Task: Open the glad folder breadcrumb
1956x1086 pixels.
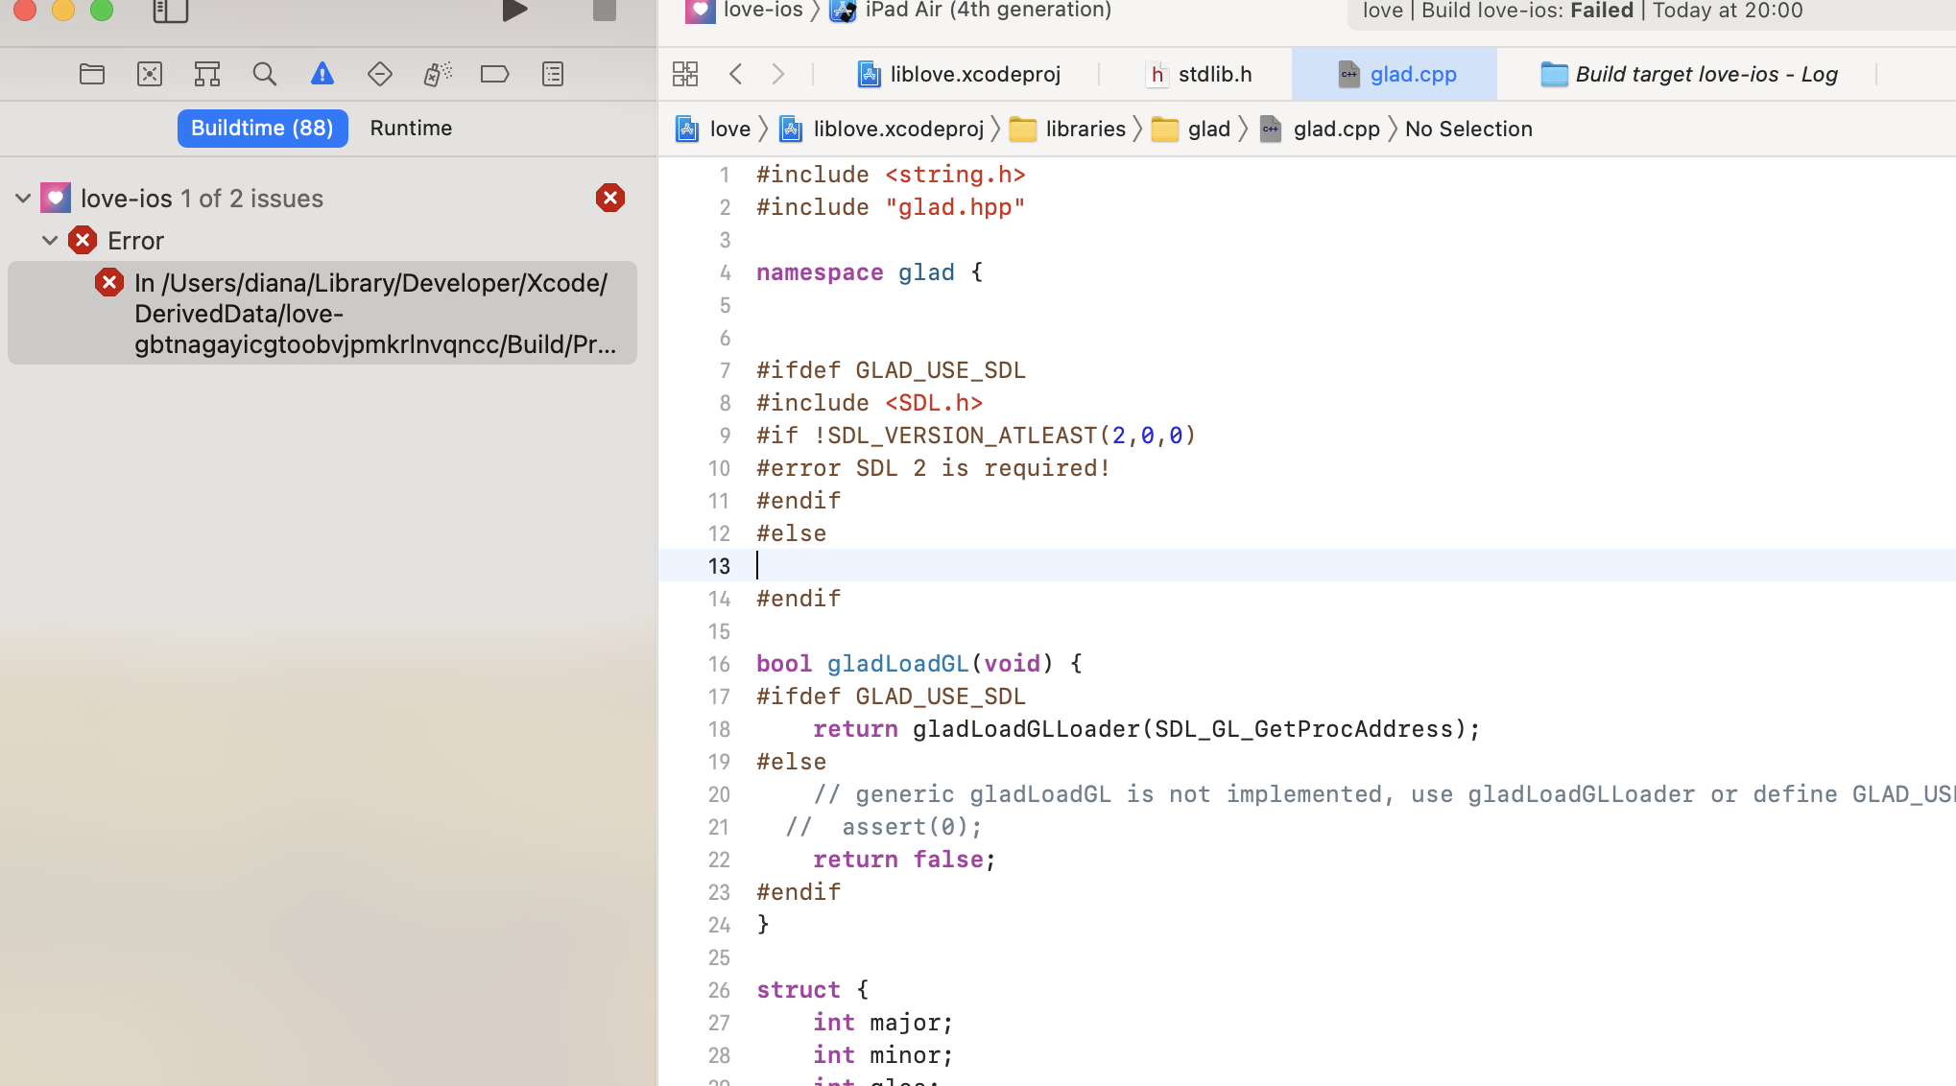Action: click(x=1191, y=129)
